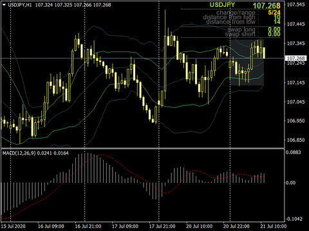Click the 106.950 price axis label
The height and width of the screenshot is (231, 309).
pos(296,121)
